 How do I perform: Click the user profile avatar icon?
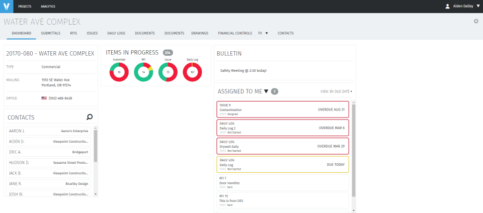pos(447,6)
